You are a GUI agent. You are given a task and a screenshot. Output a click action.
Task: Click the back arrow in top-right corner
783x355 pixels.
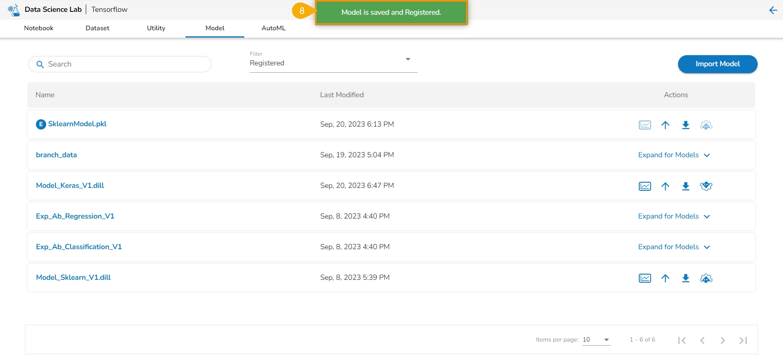(773, 10)
